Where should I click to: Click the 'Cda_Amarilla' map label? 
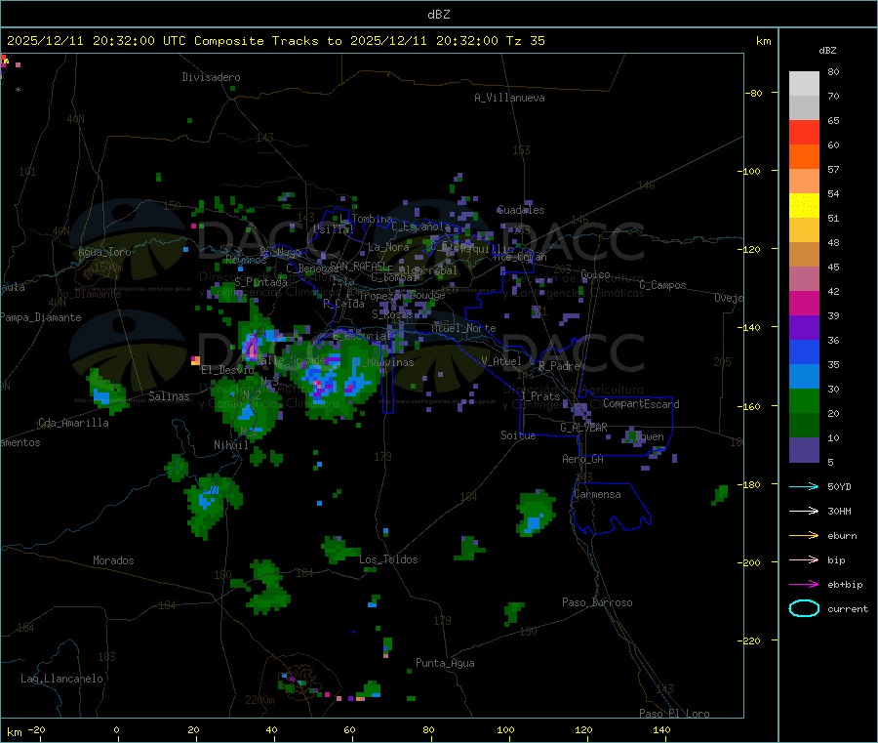click(73, 423)
